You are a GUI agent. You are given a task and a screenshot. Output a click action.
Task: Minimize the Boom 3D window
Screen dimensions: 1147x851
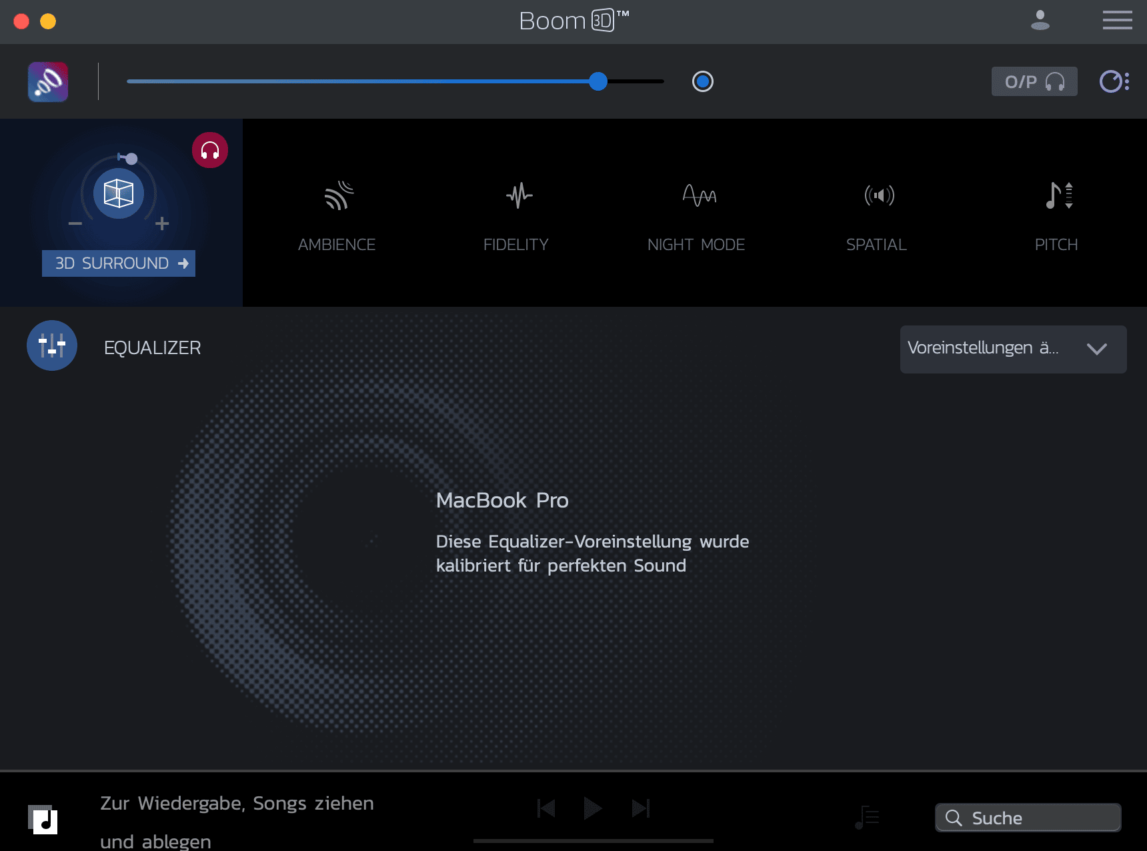point(48,21)
